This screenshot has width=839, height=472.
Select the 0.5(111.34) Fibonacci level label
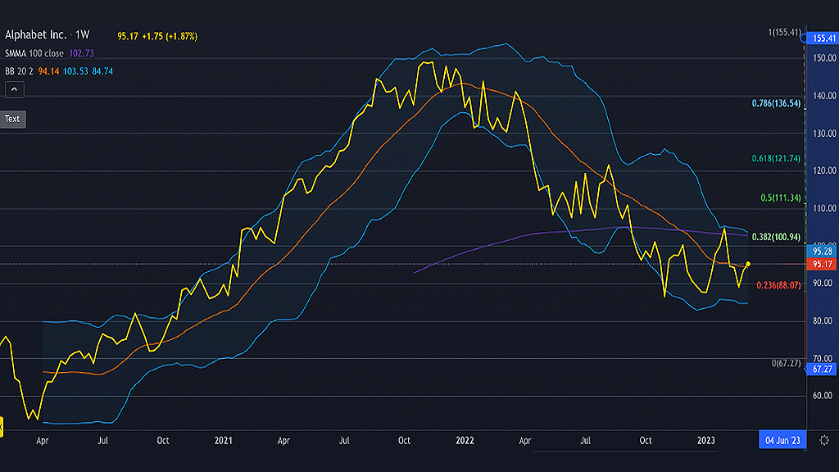pyautogui.click(x=781, y=198)
